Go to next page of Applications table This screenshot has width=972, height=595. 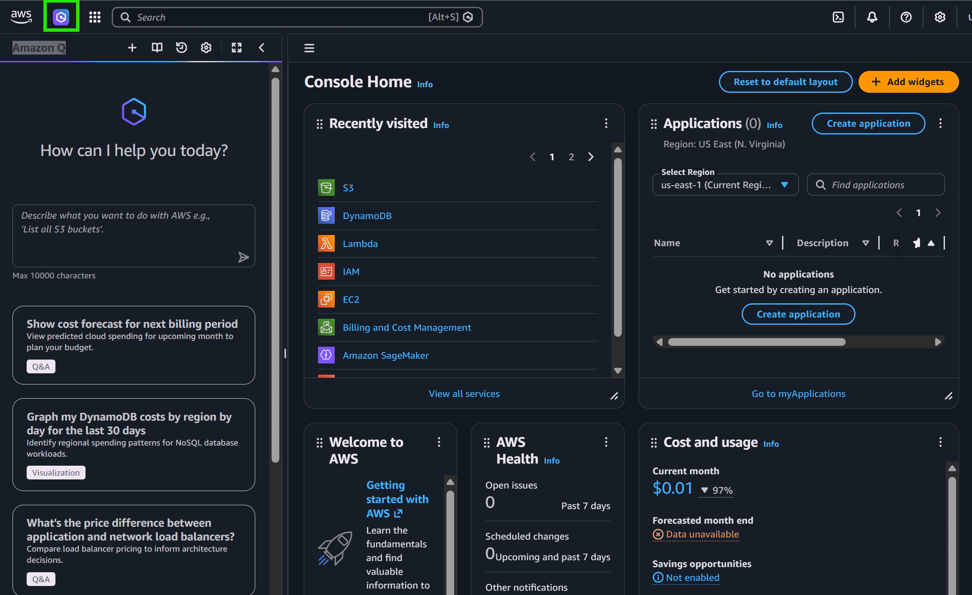click(x=938, y=213)
